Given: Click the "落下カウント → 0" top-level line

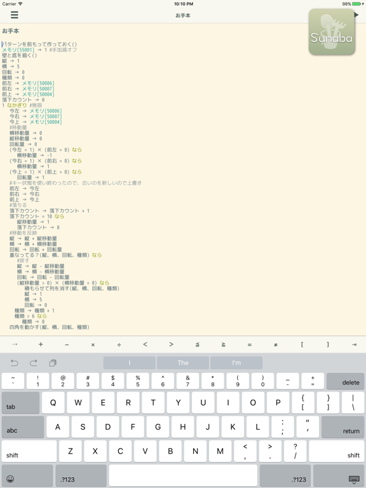Looking at the screenshot, I should point(24,100).
